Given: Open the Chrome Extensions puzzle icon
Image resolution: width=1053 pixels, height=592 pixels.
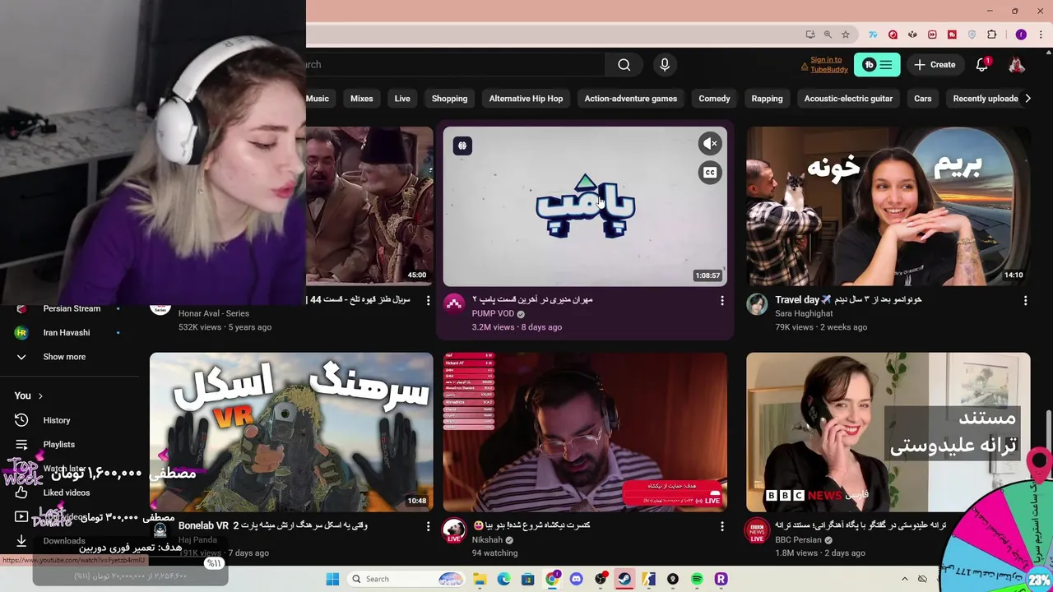Looking at the screenshot, I should pyautogui.click(x=991, y=35).
